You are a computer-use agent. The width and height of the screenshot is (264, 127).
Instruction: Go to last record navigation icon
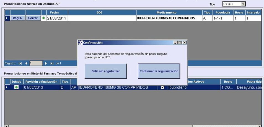[52, 63]
